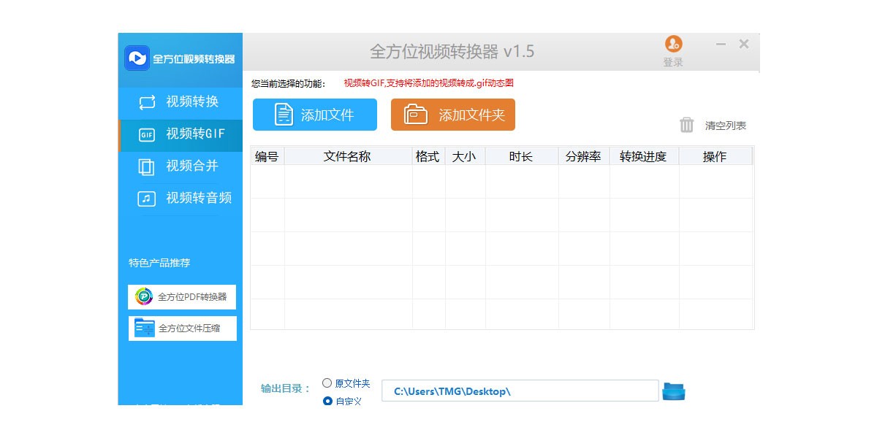Click the folder icon on 添加文件夹
Screen dimensions: 877x438
pyautogui.click(x=416, y=115)
